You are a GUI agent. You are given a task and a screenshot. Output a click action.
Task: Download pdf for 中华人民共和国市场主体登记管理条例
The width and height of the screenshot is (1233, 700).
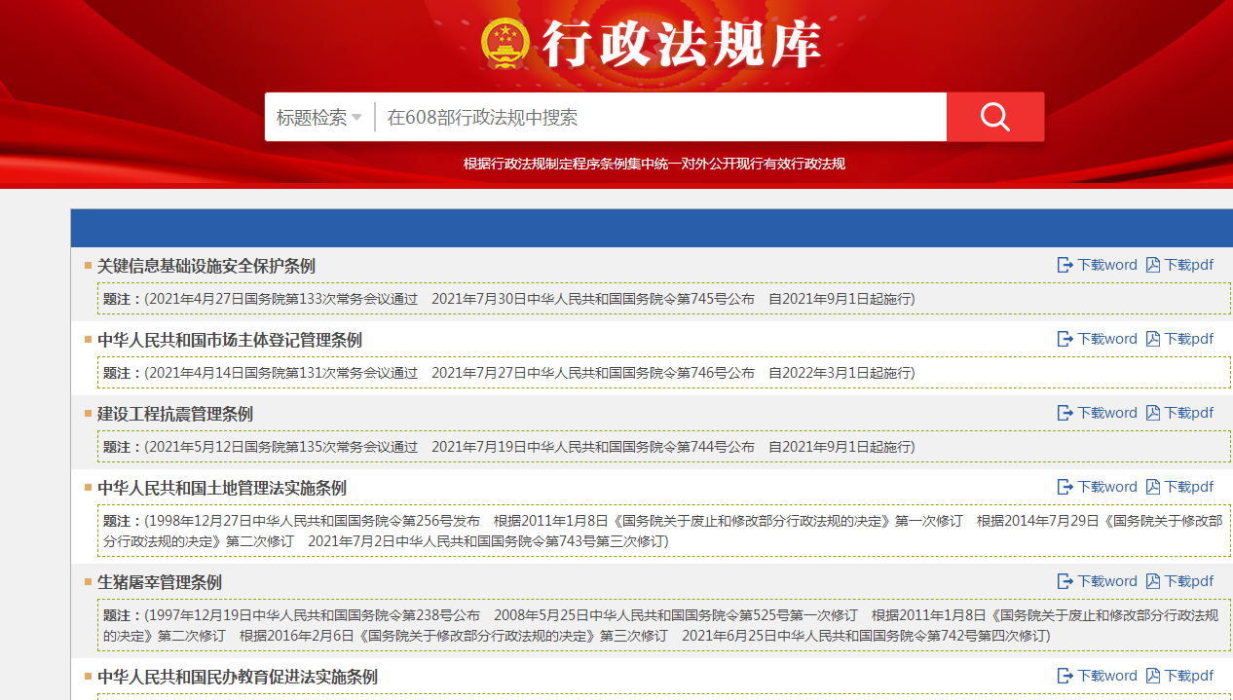[1179, 339]
